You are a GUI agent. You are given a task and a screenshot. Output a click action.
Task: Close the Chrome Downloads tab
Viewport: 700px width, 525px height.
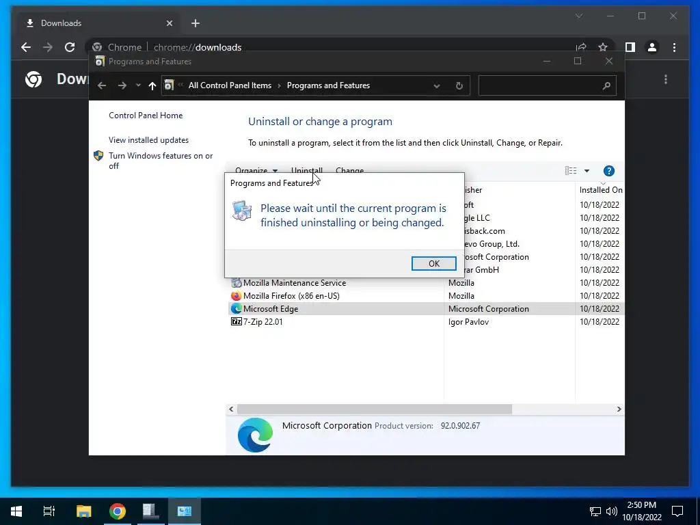tap(170, 23)
